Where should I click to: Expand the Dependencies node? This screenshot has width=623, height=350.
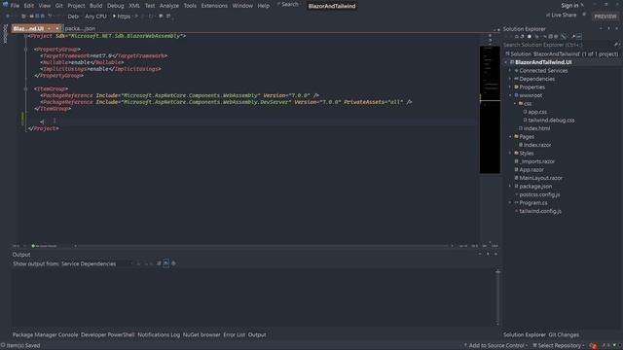pyautogui.click(x=510, y=79)
